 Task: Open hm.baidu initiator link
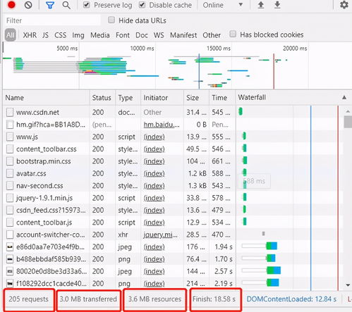click(x=162, y=125)
